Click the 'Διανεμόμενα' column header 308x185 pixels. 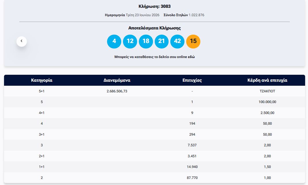[117, 80]
